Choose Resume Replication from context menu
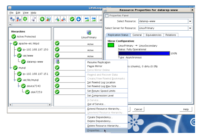205x139 pixels. point(106,62)
